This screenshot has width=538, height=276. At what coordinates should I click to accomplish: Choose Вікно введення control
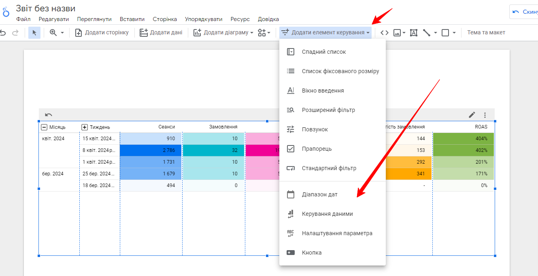(x=332, y=91)
